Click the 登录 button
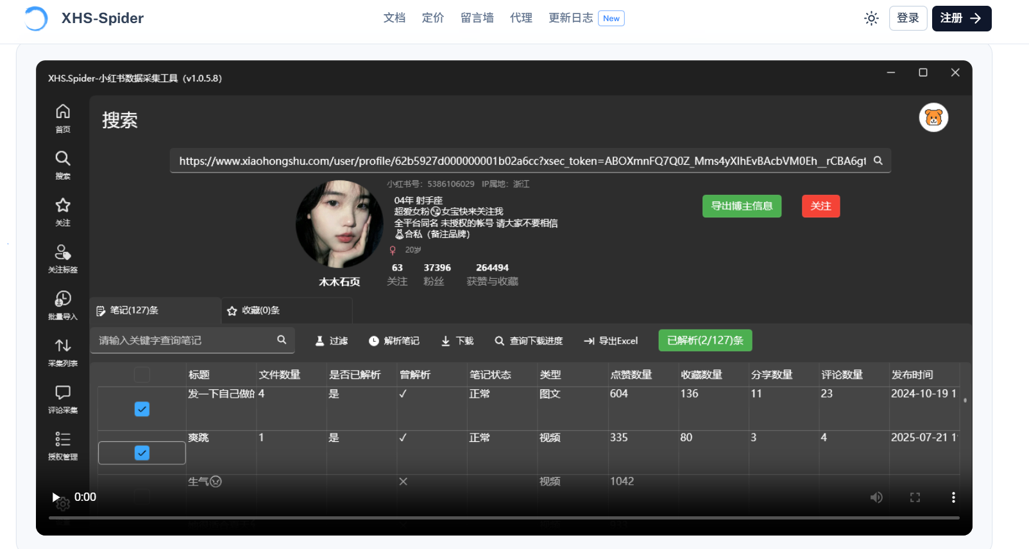1029x549 pixels. (x=908, y=18)
